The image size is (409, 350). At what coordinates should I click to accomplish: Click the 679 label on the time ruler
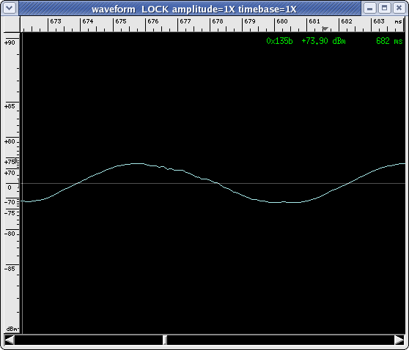[x=250, y=21]
